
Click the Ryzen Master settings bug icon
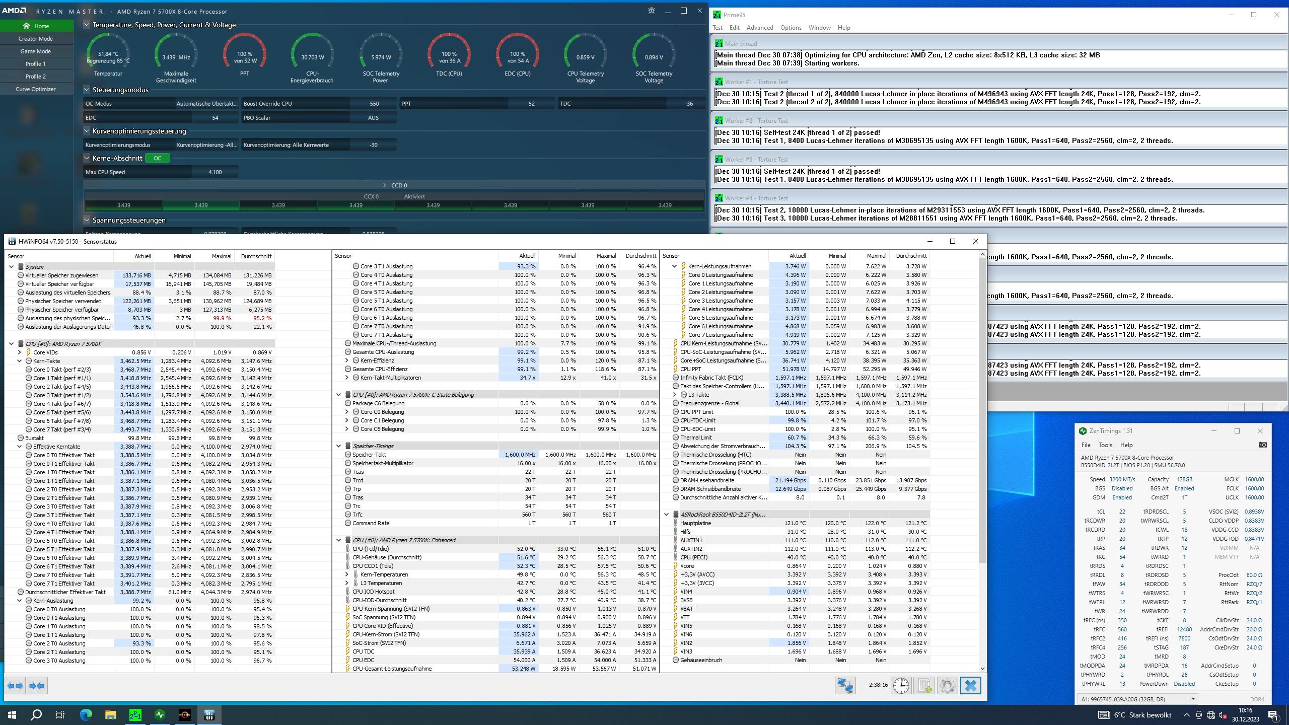651,11
